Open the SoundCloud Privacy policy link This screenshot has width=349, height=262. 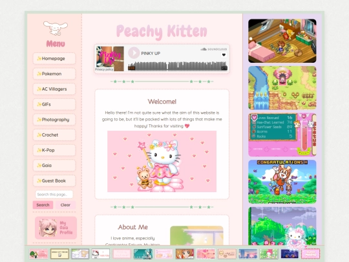pyautogui.click(x=104, y=69)
